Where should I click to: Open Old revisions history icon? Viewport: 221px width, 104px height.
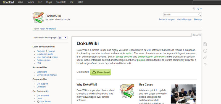(205, 51)
